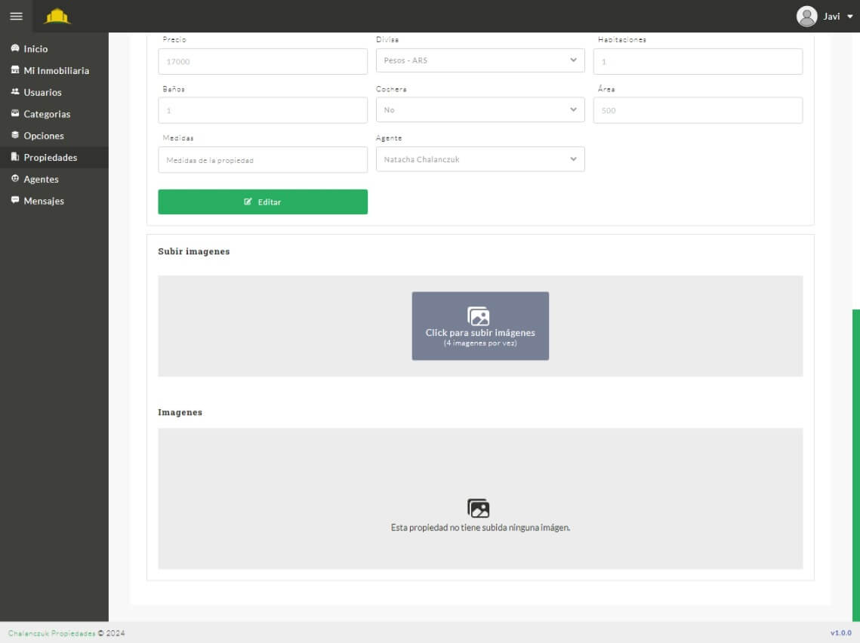
Task: Open the Agente selection dropdown
Action: pyautogui.click(x=480, y=159)
